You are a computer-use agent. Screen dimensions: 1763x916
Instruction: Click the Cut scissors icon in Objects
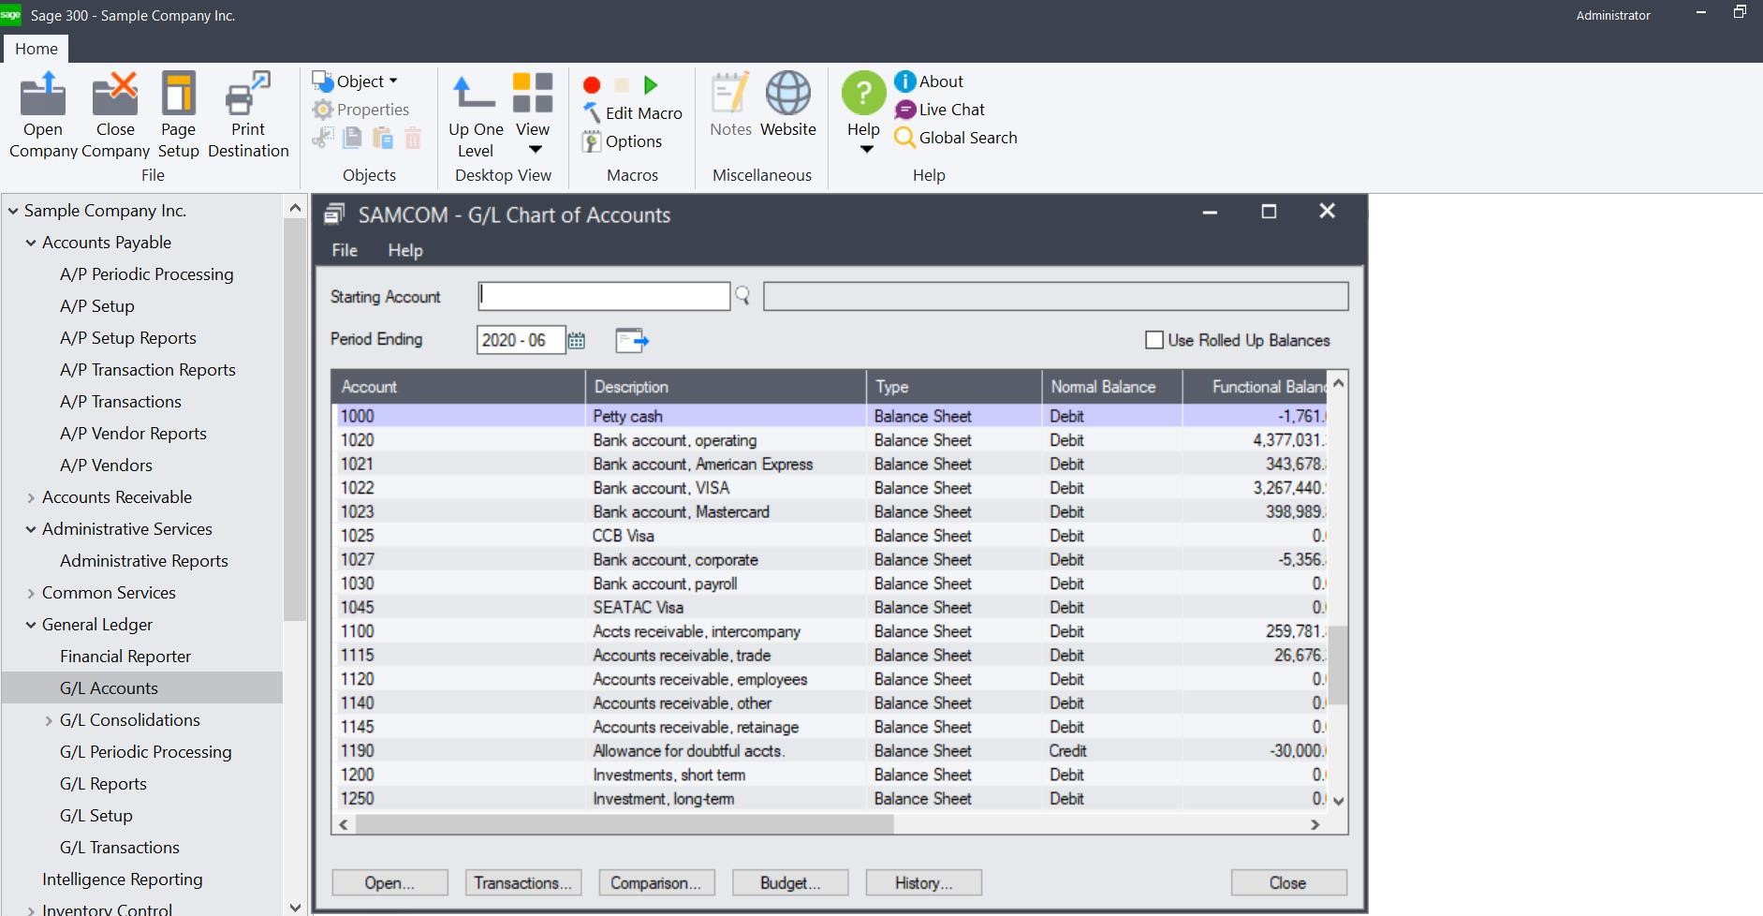(x=323, y=139)
